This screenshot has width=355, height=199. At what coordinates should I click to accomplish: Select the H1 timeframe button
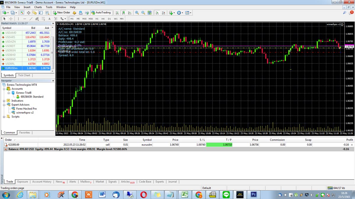point(97,19)
